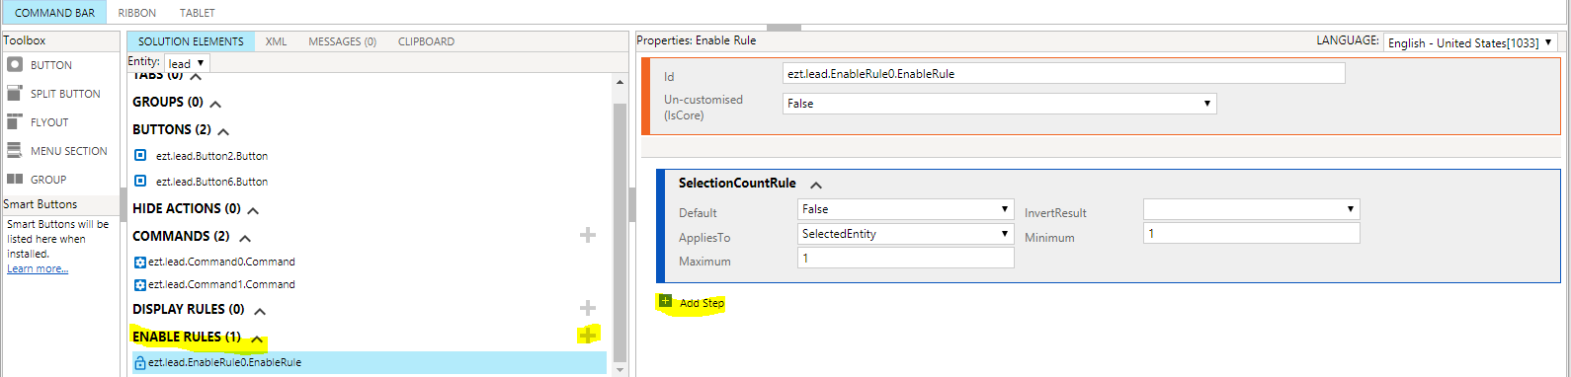This screenshot has width=1571, height=377.
Task: Open the Entity lead dropdown
Action: click(187, 63)
